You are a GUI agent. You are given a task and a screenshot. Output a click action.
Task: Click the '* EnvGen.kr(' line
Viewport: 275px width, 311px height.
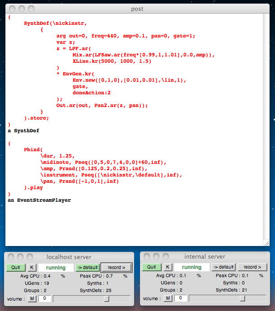(75, 74)
